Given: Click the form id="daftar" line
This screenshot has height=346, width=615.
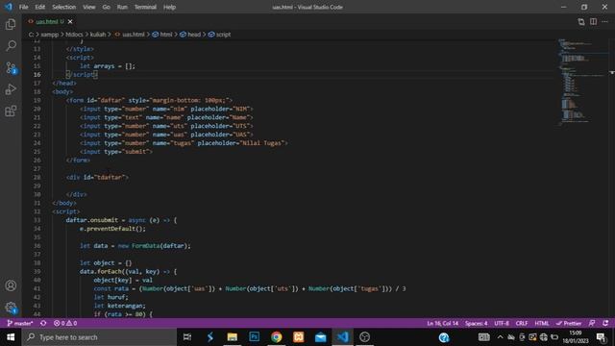Looking at the screenshot, I should [149, 100].
